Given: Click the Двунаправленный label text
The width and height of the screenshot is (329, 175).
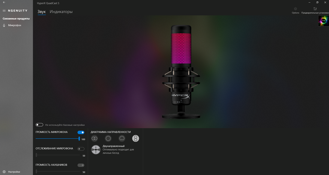Looking at the screenshot, I should click(114, 146).
